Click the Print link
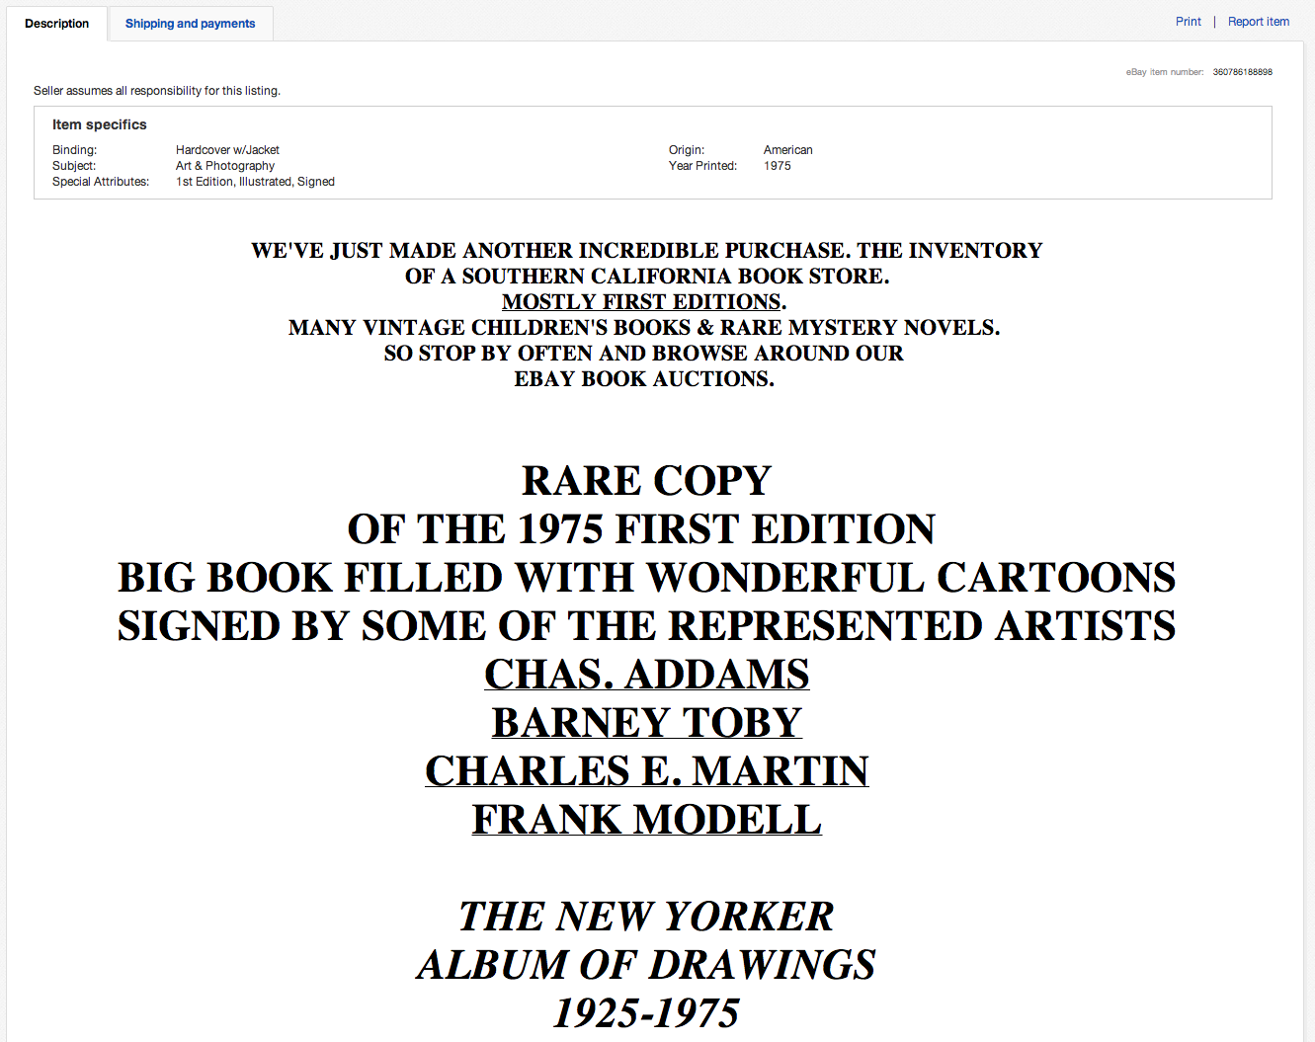This screenshot has width=1315, height=1042. [1189, 22]
